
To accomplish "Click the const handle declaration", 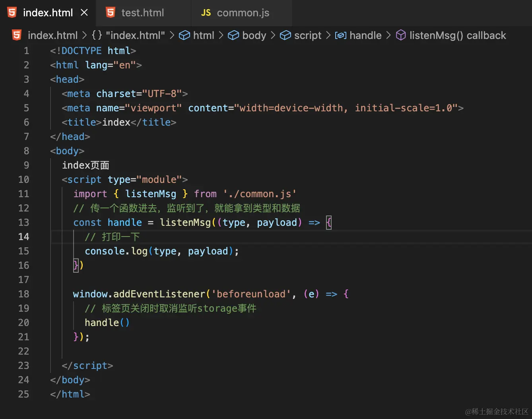I will pos(107,223).
